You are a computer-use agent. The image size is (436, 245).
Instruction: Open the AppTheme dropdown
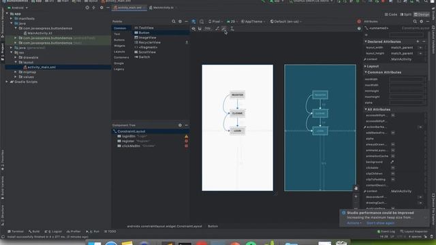coord(253,21)
